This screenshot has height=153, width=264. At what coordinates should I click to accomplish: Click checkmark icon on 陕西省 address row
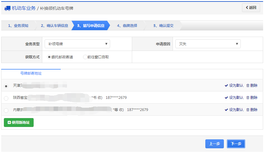[x=226, y=98]
